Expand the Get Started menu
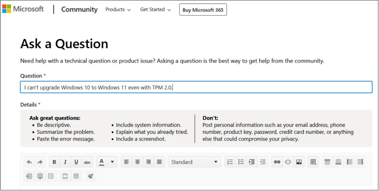This screenshot has width=379, height=191. coord(155,10)
